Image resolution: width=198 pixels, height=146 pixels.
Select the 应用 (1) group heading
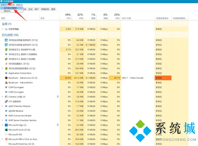(x=6, y=24)
